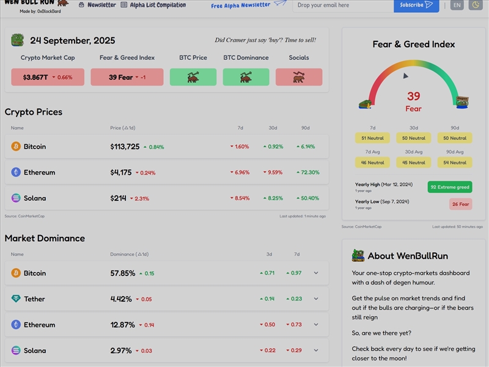This screenshot has width=489, height=367.
Task: Click the '92 Extreme greed' yearly high badge
Action: pos(450,187)
